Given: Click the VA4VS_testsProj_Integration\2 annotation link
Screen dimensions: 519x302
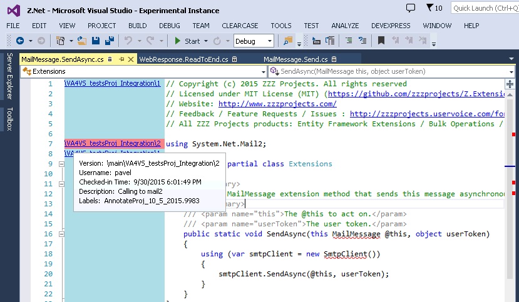Looking at the screenshot, I should pos(113,144).
